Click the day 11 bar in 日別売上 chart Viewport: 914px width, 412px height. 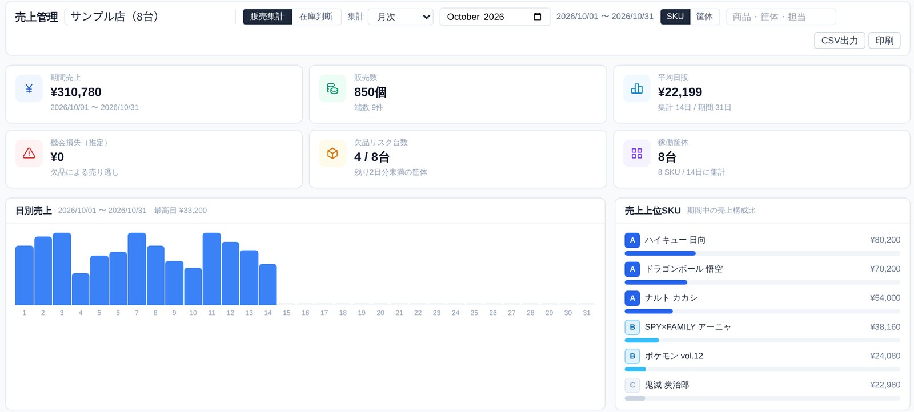coord(211,269)
